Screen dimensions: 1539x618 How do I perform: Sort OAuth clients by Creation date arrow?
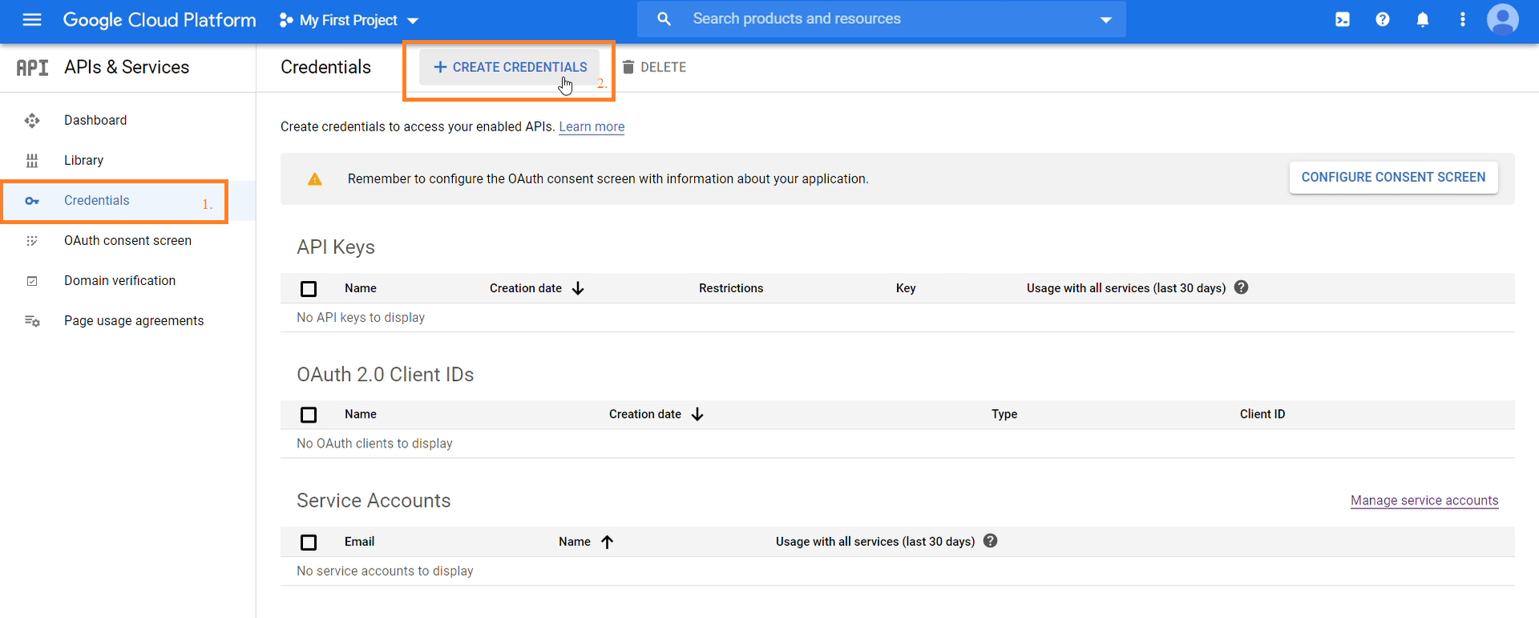697,414
